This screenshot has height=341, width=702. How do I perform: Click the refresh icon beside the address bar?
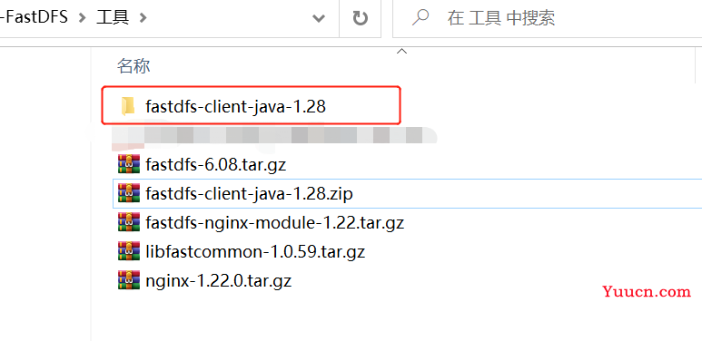(360, 18)
